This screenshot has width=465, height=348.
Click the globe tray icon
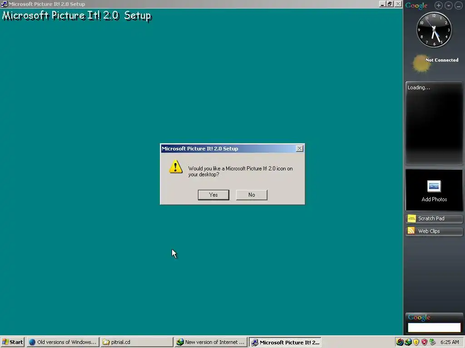point(408,342)
